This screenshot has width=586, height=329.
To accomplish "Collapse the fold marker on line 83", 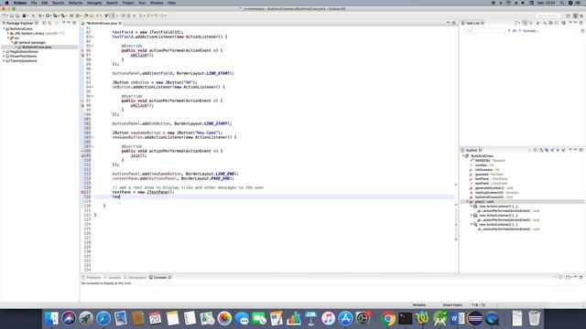I will click(x=92, y=37).
